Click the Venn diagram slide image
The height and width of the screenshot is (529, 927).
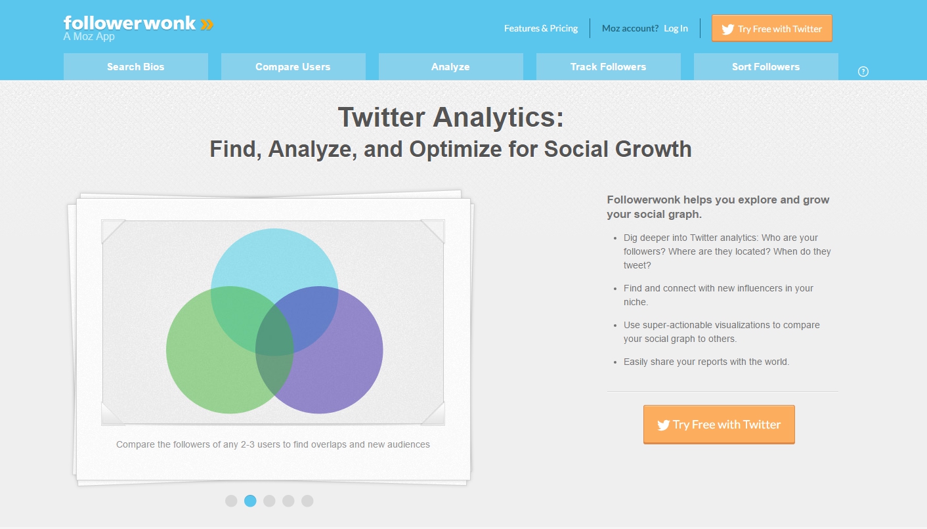click(x=273, y=322)
